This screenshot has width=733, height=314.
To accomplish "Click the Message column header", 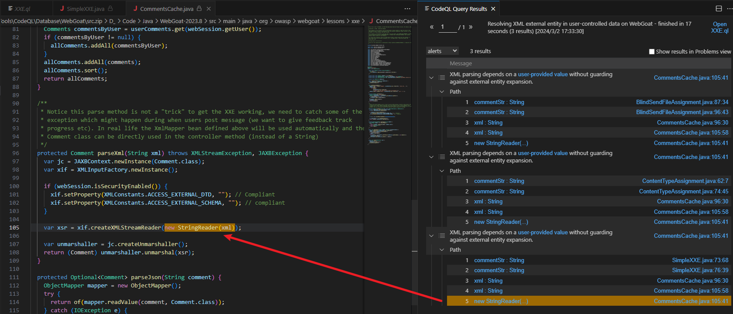I will [461, 64].
